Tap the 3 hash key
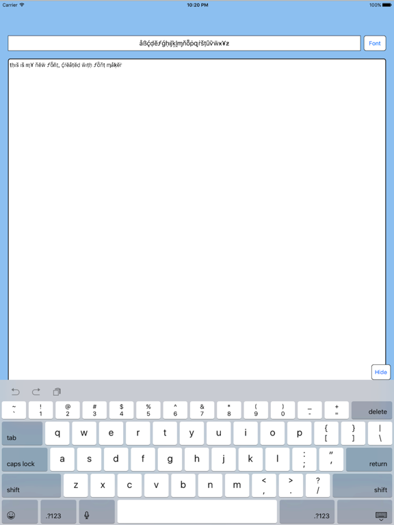 coord(94,410)
